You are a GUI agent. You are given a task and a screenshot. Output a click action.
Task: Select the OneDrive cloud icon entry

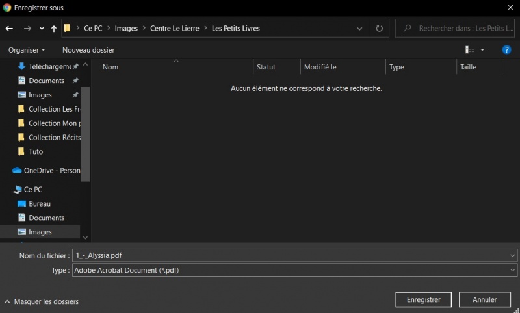[45, 171]
